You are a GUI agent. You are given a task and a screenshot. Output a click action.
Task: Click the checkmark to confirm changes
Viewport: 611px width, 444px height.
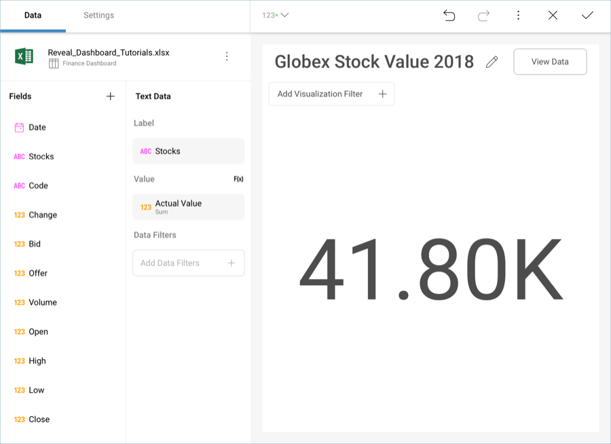[x=587, y=15]
